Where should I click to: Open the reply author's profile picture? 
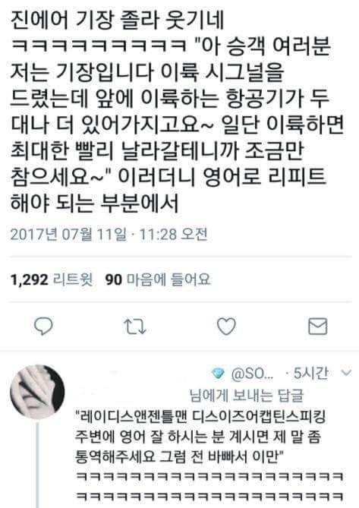pos(37,392)
